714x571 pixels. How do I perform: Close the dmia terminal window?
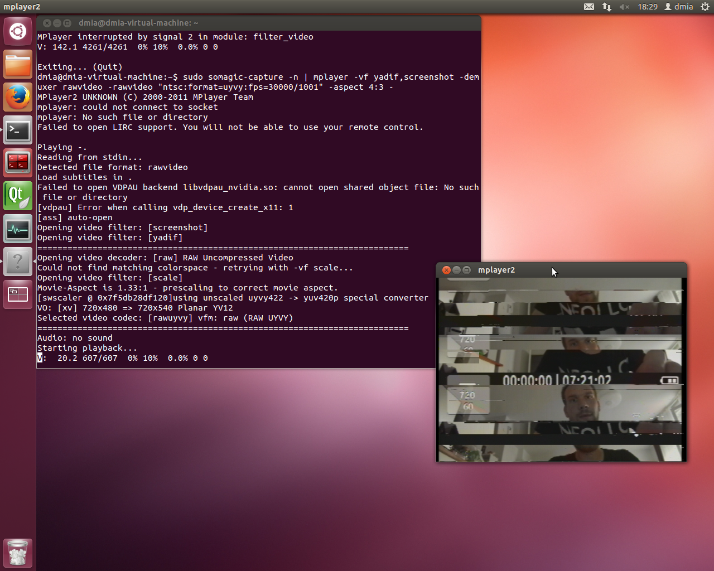[47, 23]
